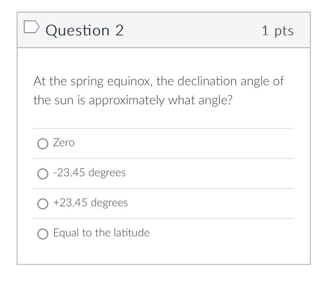Click the empty header area between title and points
The image size is (328, 285).
[x=192, y=30]
